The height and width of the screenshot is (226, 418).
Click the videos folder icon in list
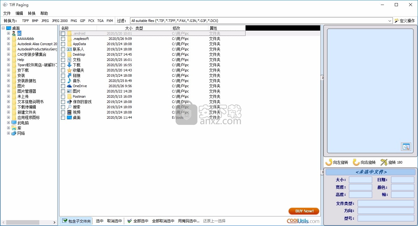pos(69,112)
